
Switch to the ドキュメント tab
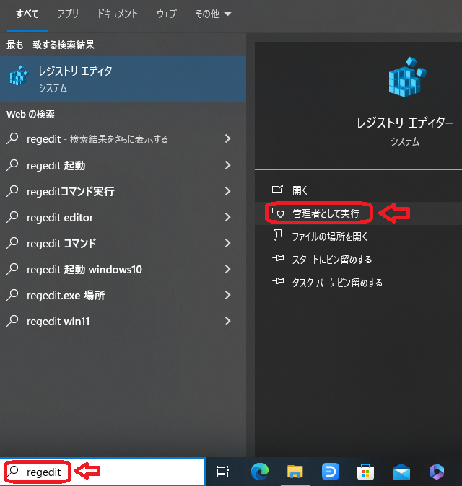(118, 14)
